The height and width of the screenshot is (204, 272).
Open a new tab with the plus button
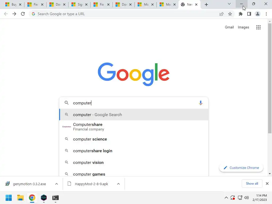point(206,5)
